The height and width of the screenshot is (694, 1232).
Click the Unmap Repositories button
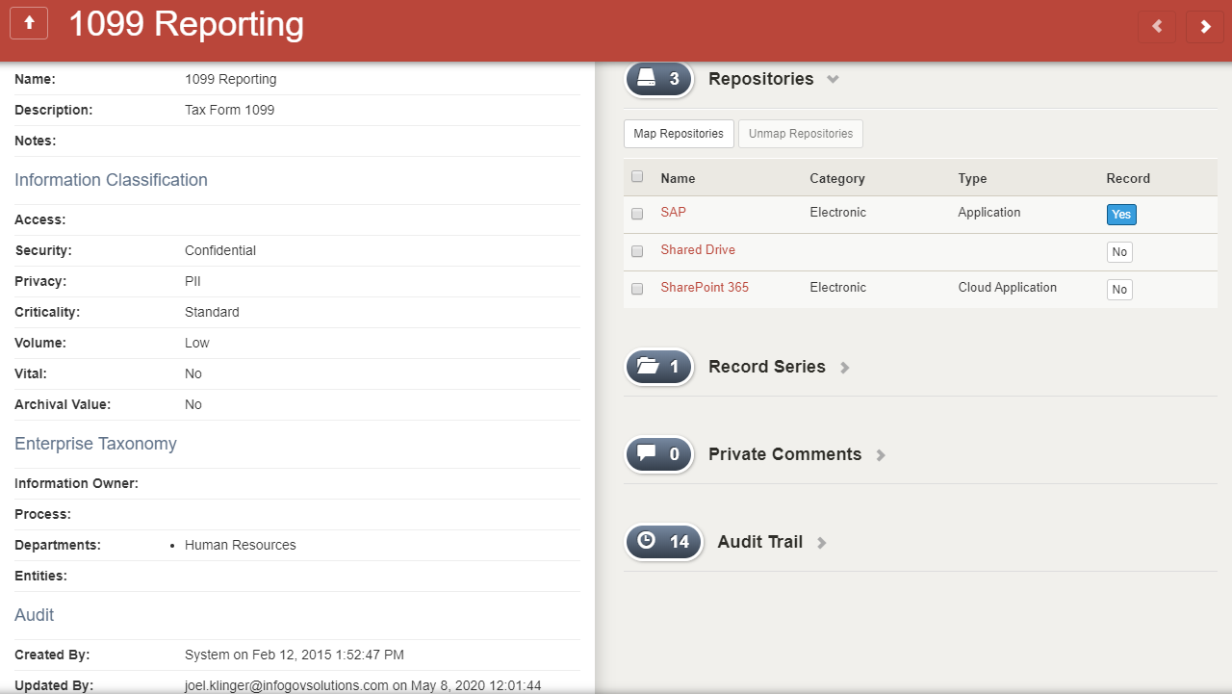(801, 134)
